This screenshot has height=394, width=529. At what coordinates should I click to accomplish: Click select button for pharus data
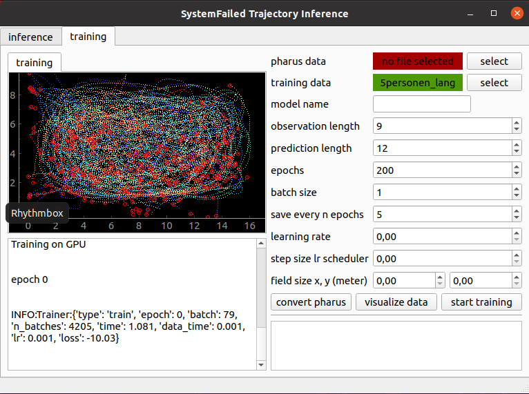point(494,61)
